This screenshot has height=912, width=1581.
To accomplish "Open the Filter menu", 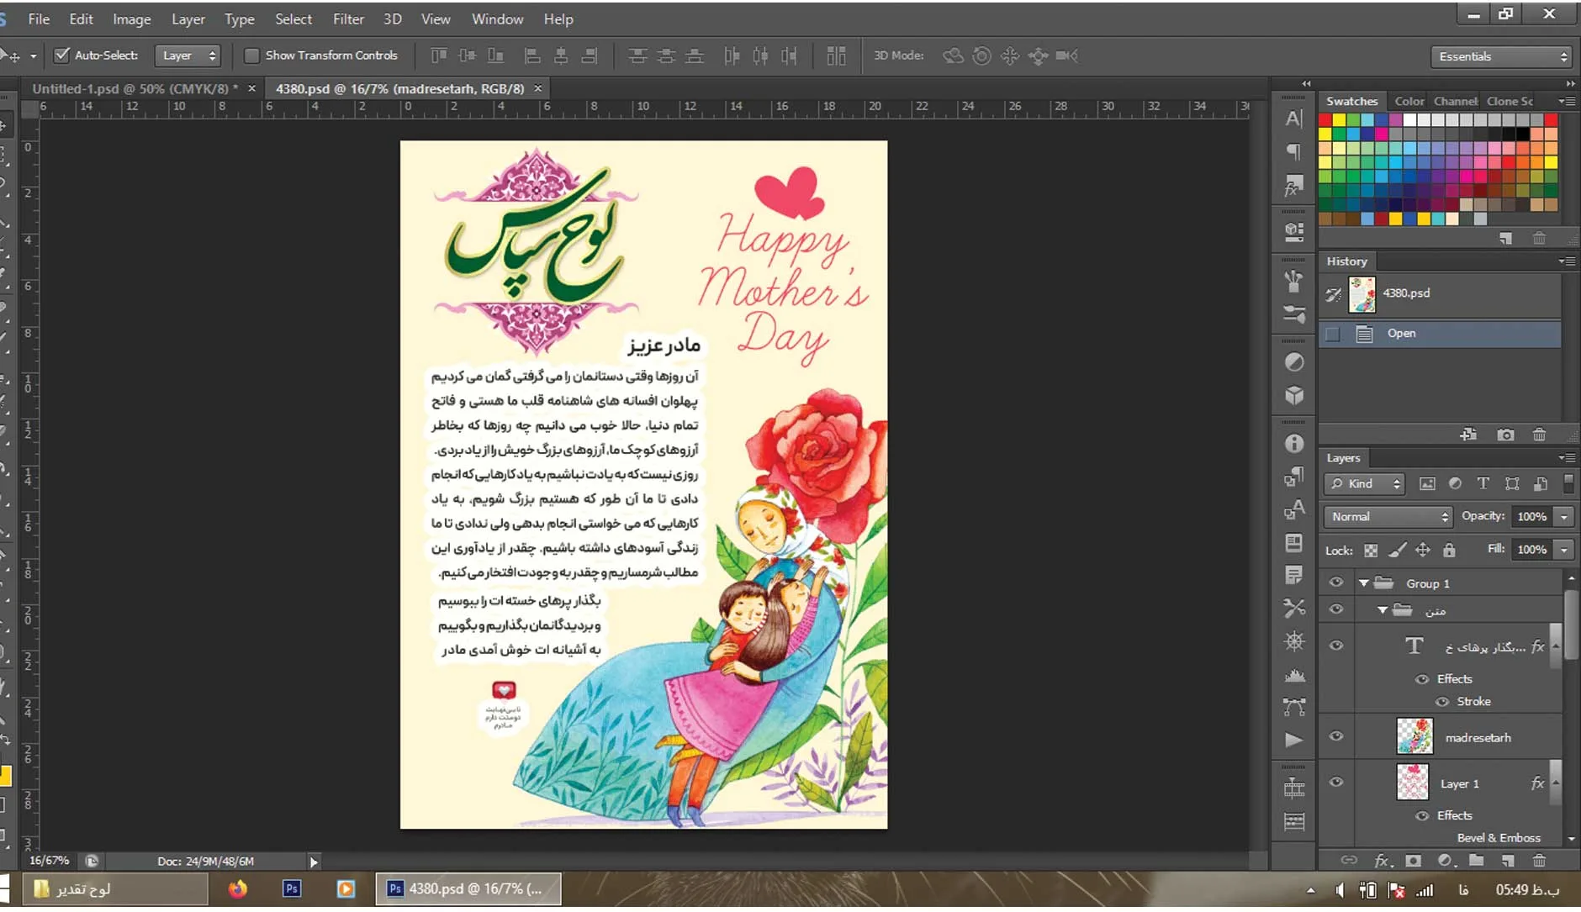I will click(348, 18).
